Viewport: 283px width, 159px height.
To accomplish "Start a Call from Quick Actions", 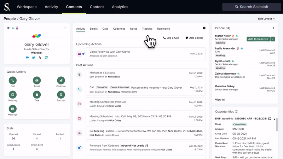I will tap(13, 81).
